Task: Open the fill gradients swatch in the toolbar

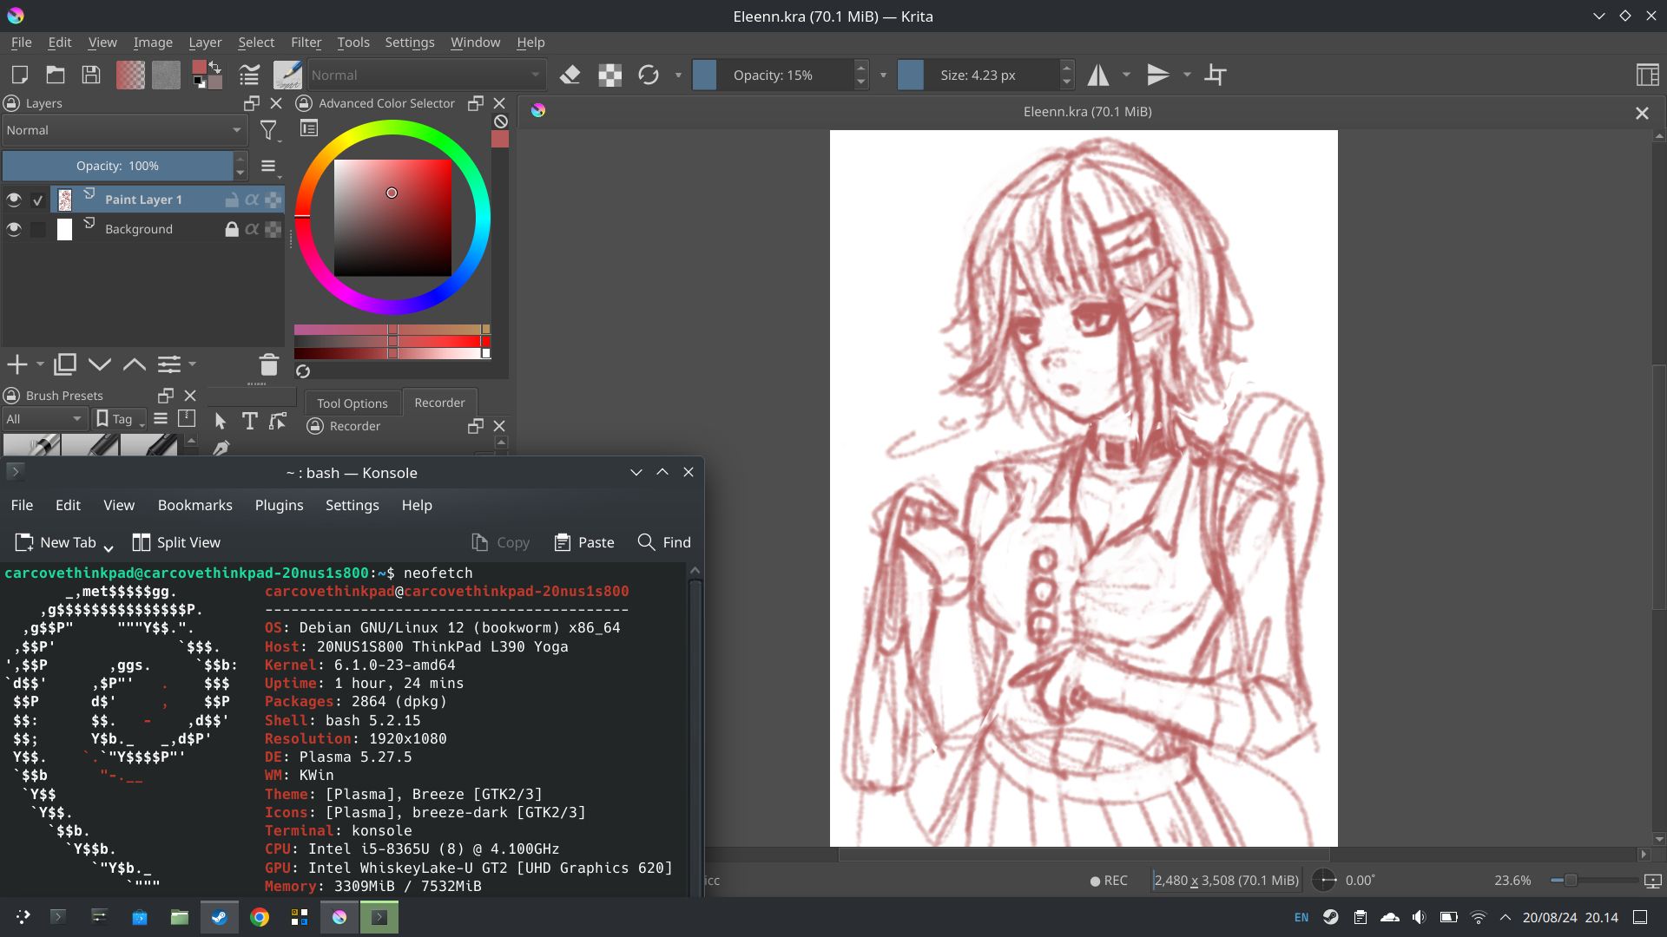Action: 130,75
